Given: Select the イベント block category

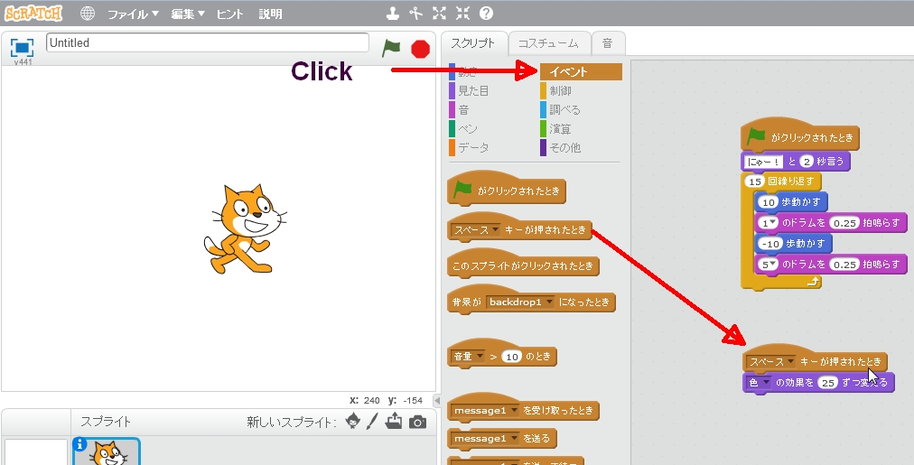Looking at the screenshot, I should [581, 71].
